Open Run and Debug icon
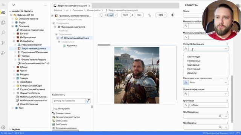 (3, 53)
